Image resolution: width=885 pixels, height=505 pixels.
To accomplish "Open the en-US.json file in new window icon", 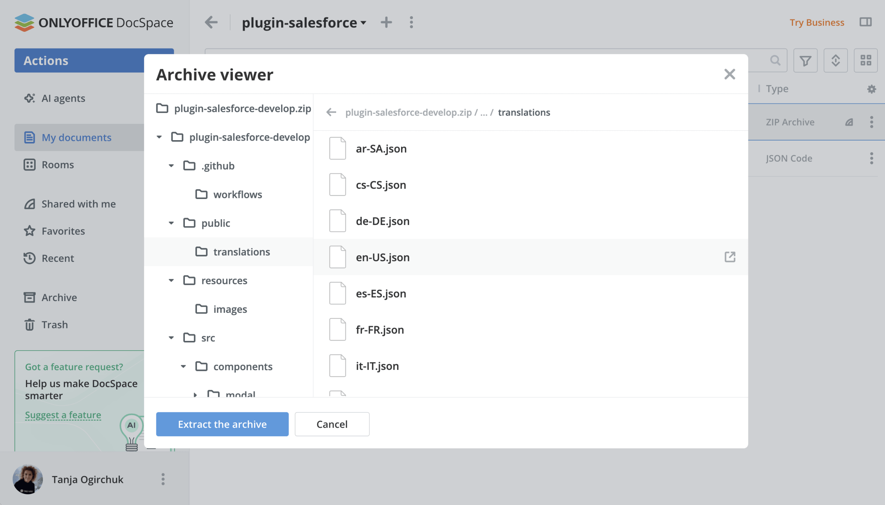I will (730, 257).
